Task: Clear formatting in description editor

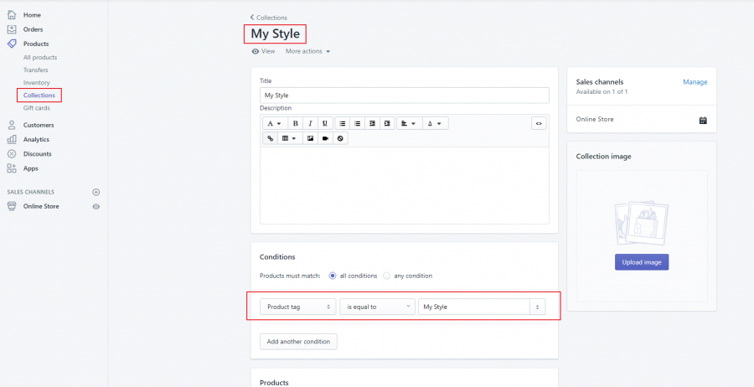Action: click(x=340, y=138)
